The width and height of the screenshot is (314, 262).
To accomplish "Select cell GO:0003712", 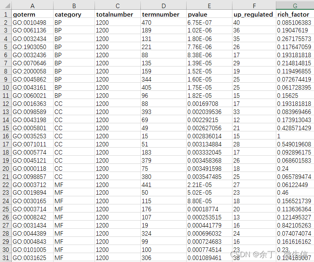I will coord(32,185).
